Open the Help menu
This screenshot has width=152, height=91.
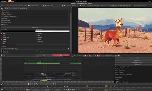tap(25, 6)
